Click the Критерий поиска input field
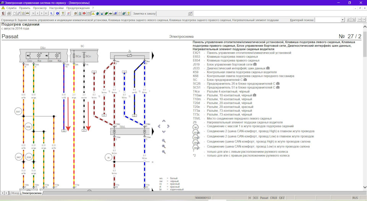 328,20
